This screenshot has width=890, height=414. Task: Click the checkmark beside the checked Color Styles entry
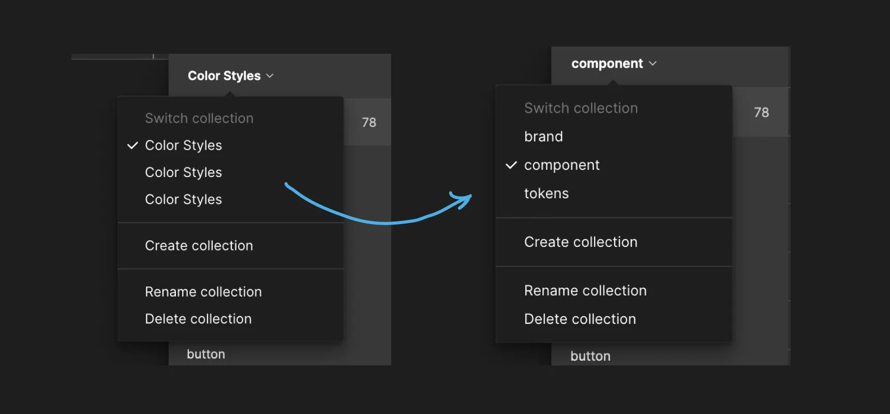(132, 145)
